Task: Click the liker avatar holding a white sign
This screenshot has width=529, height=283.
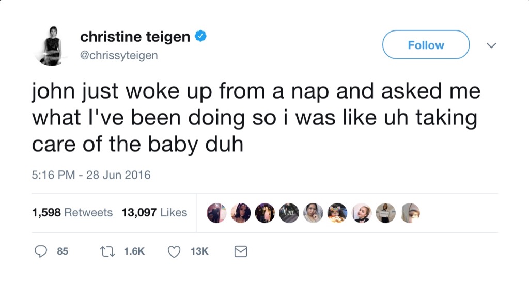Action: tap(385, 213)
